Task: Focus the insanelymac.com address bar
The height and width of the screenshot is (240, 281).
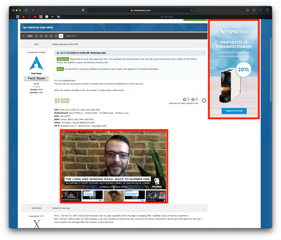Action: click(x=140, y=10)
